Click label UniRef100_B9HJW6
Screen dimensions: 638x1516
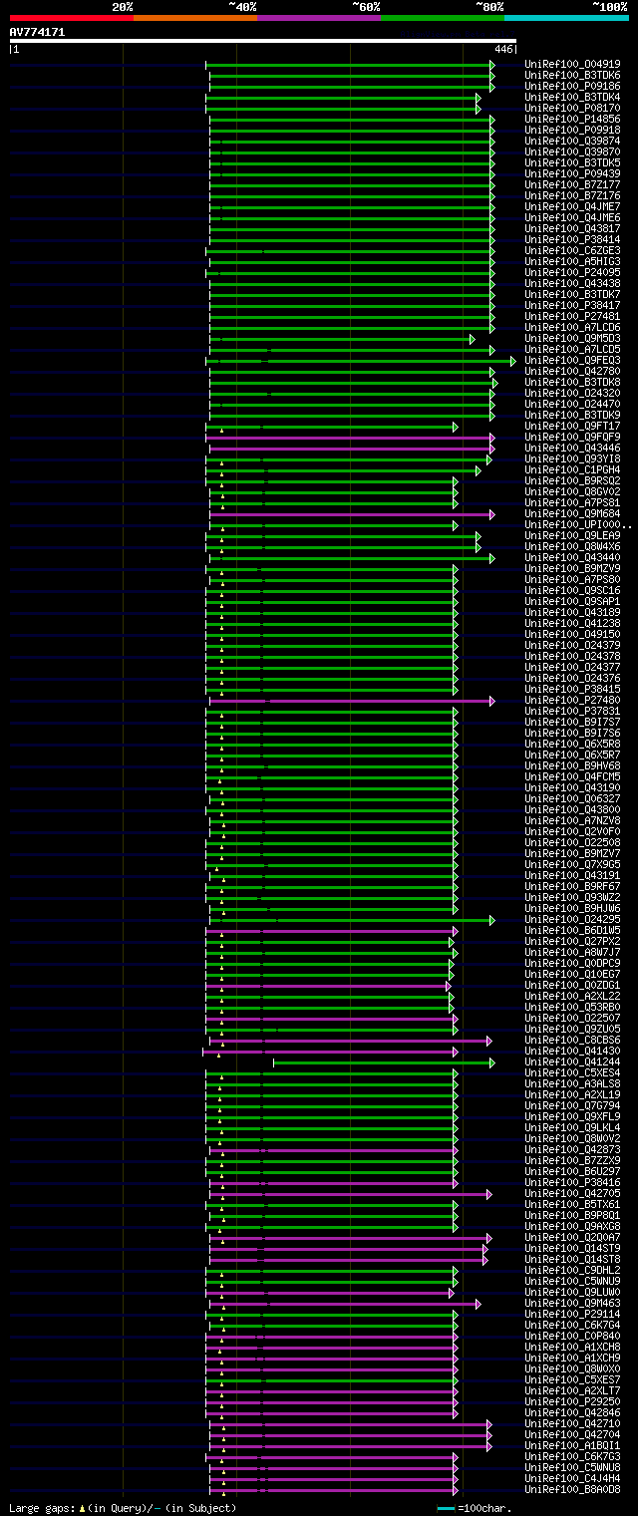coord(573,909)
